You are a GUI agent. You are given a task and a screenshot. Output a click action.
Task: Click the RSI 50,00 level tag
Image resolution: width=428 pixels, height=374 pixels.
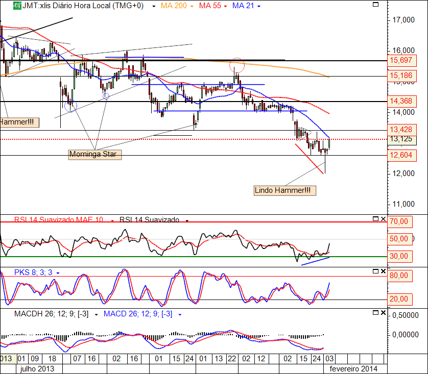pos(399,239)
